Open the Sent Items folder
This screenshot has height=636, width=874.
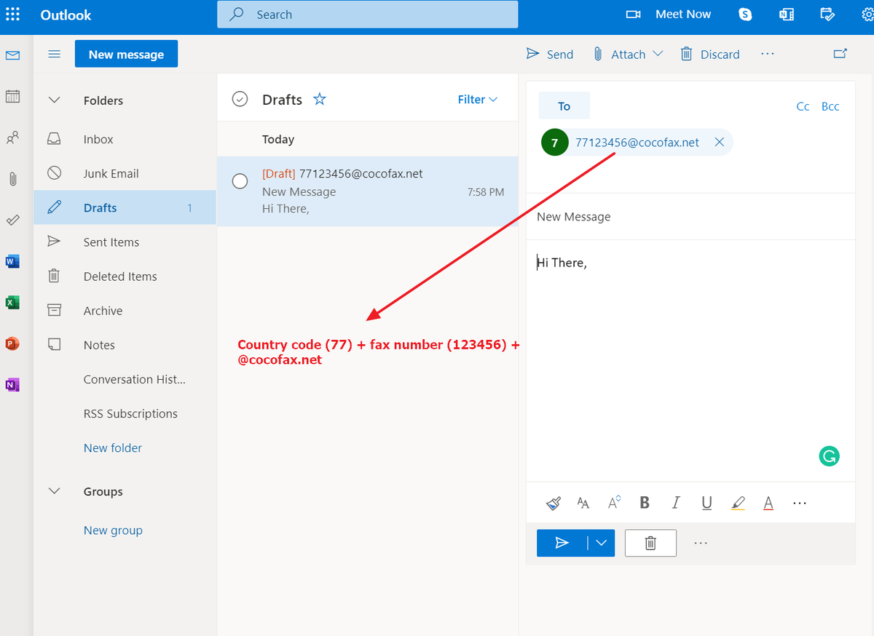(x=125, y=242)
